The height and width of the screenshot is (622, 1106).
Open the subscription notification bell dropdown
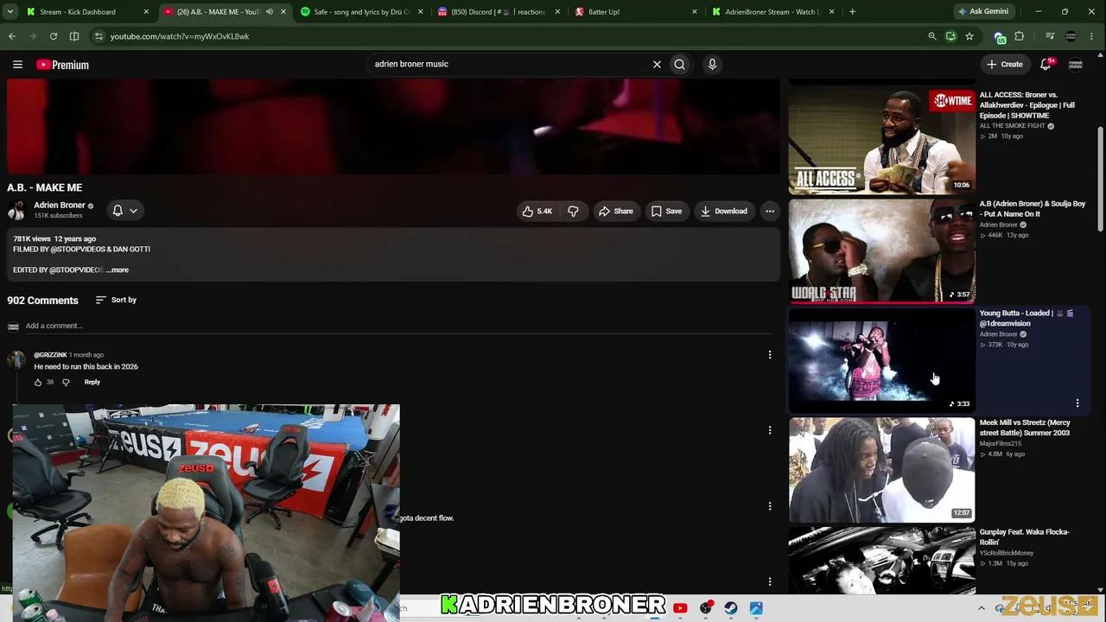[x=125, y=211]
